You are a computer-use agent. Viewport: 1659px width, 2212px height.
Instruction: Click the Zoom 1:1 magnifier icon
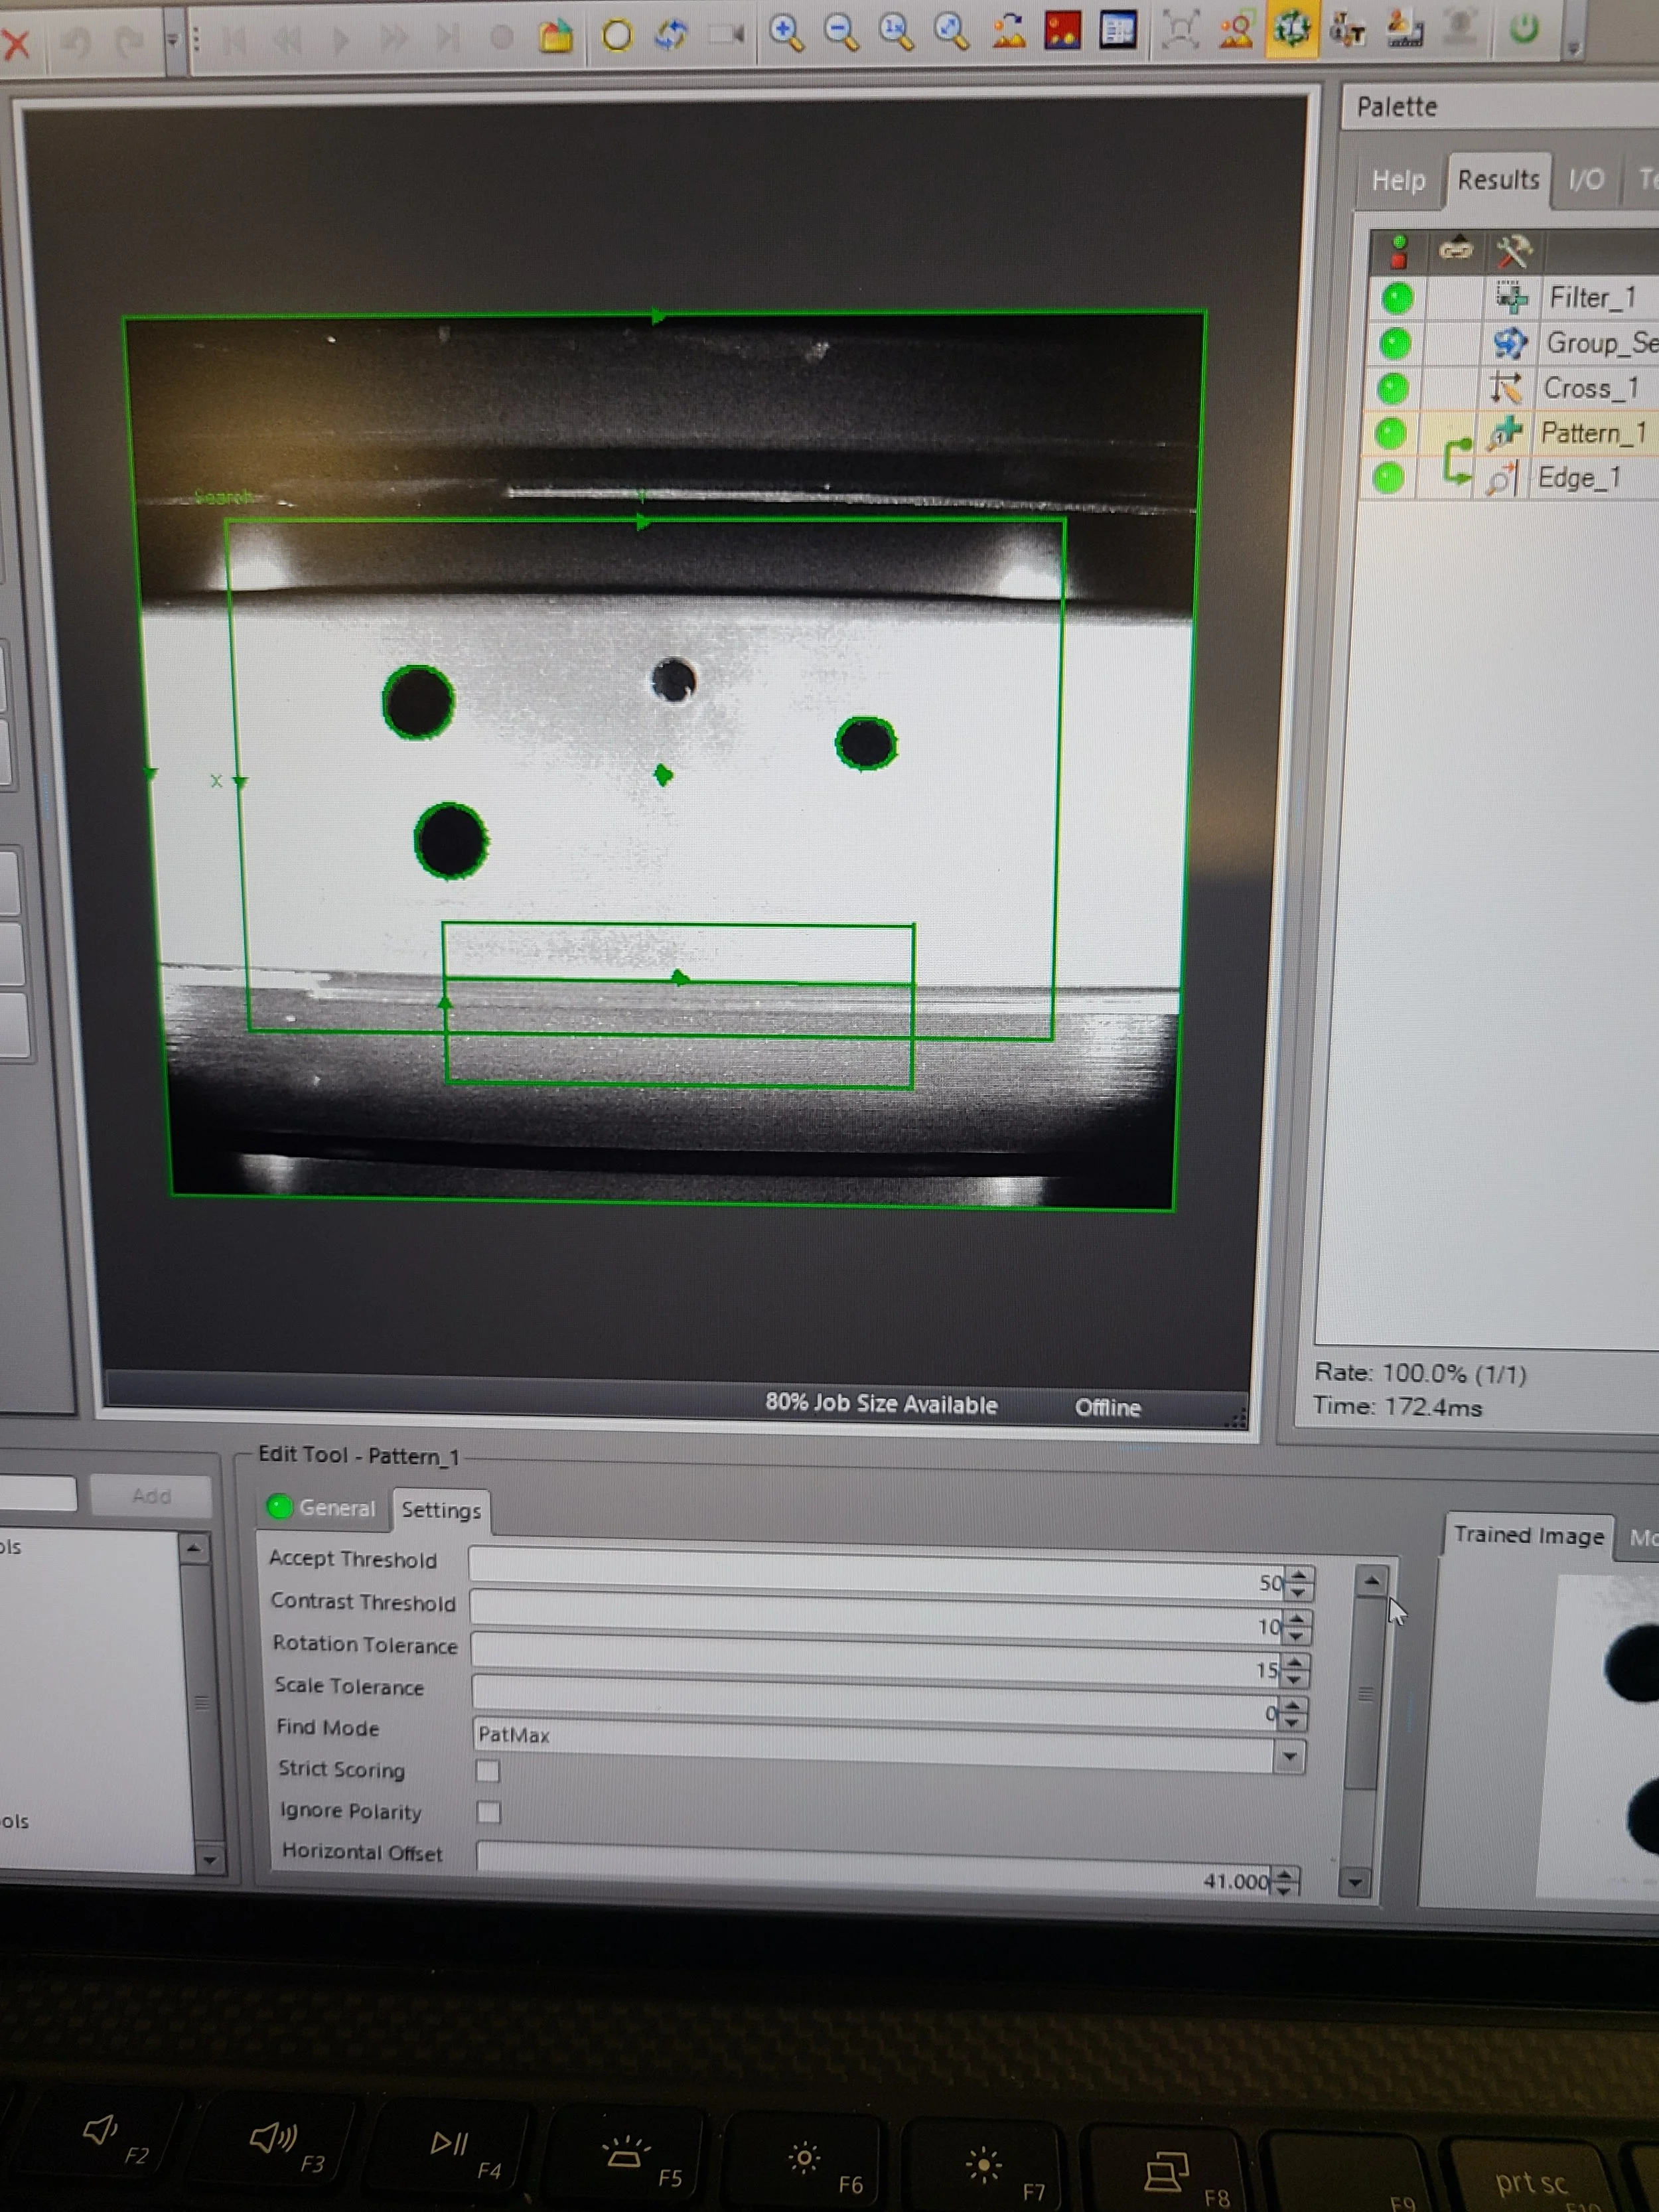(x=896, y=33)
